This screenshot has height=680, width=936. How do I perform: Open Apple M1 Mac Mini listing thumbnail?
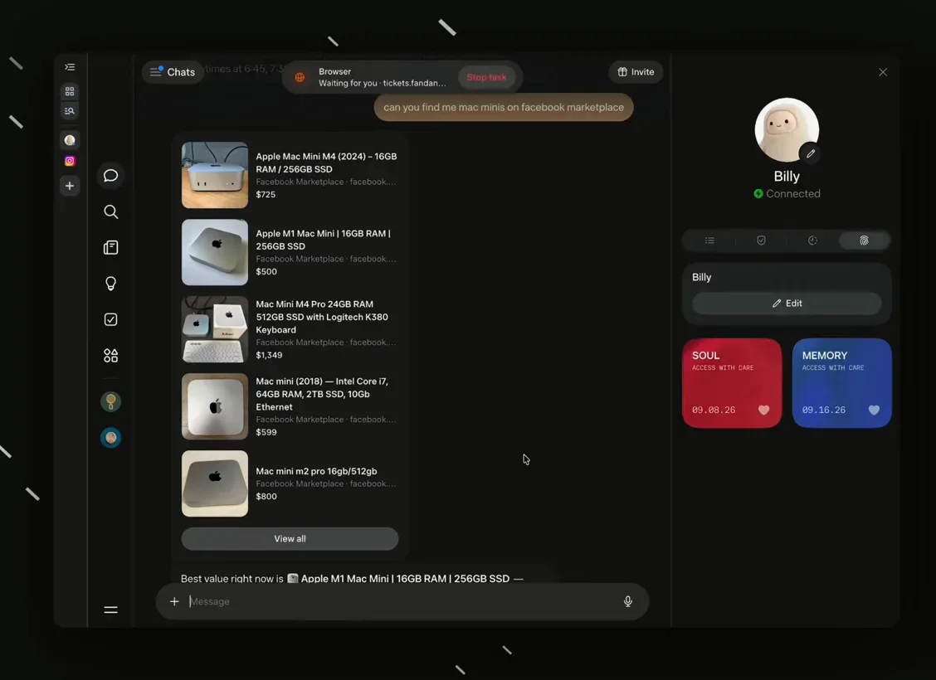coord(215,252)
